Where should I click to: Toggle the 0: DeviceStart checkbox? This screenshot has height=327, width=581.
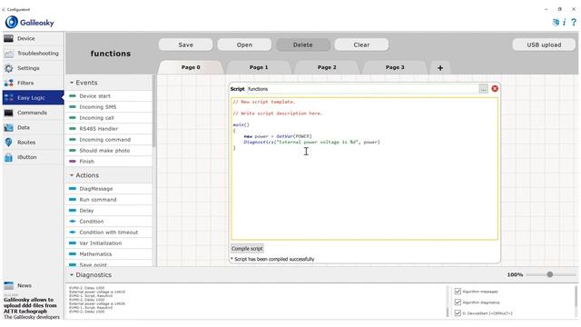pos(458,313)
